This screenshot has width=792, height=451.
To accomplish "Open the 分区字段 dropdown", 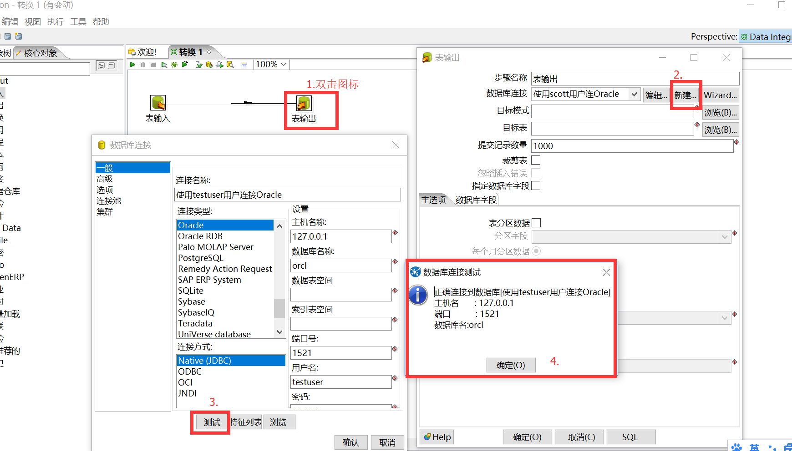I will (725, 237).
